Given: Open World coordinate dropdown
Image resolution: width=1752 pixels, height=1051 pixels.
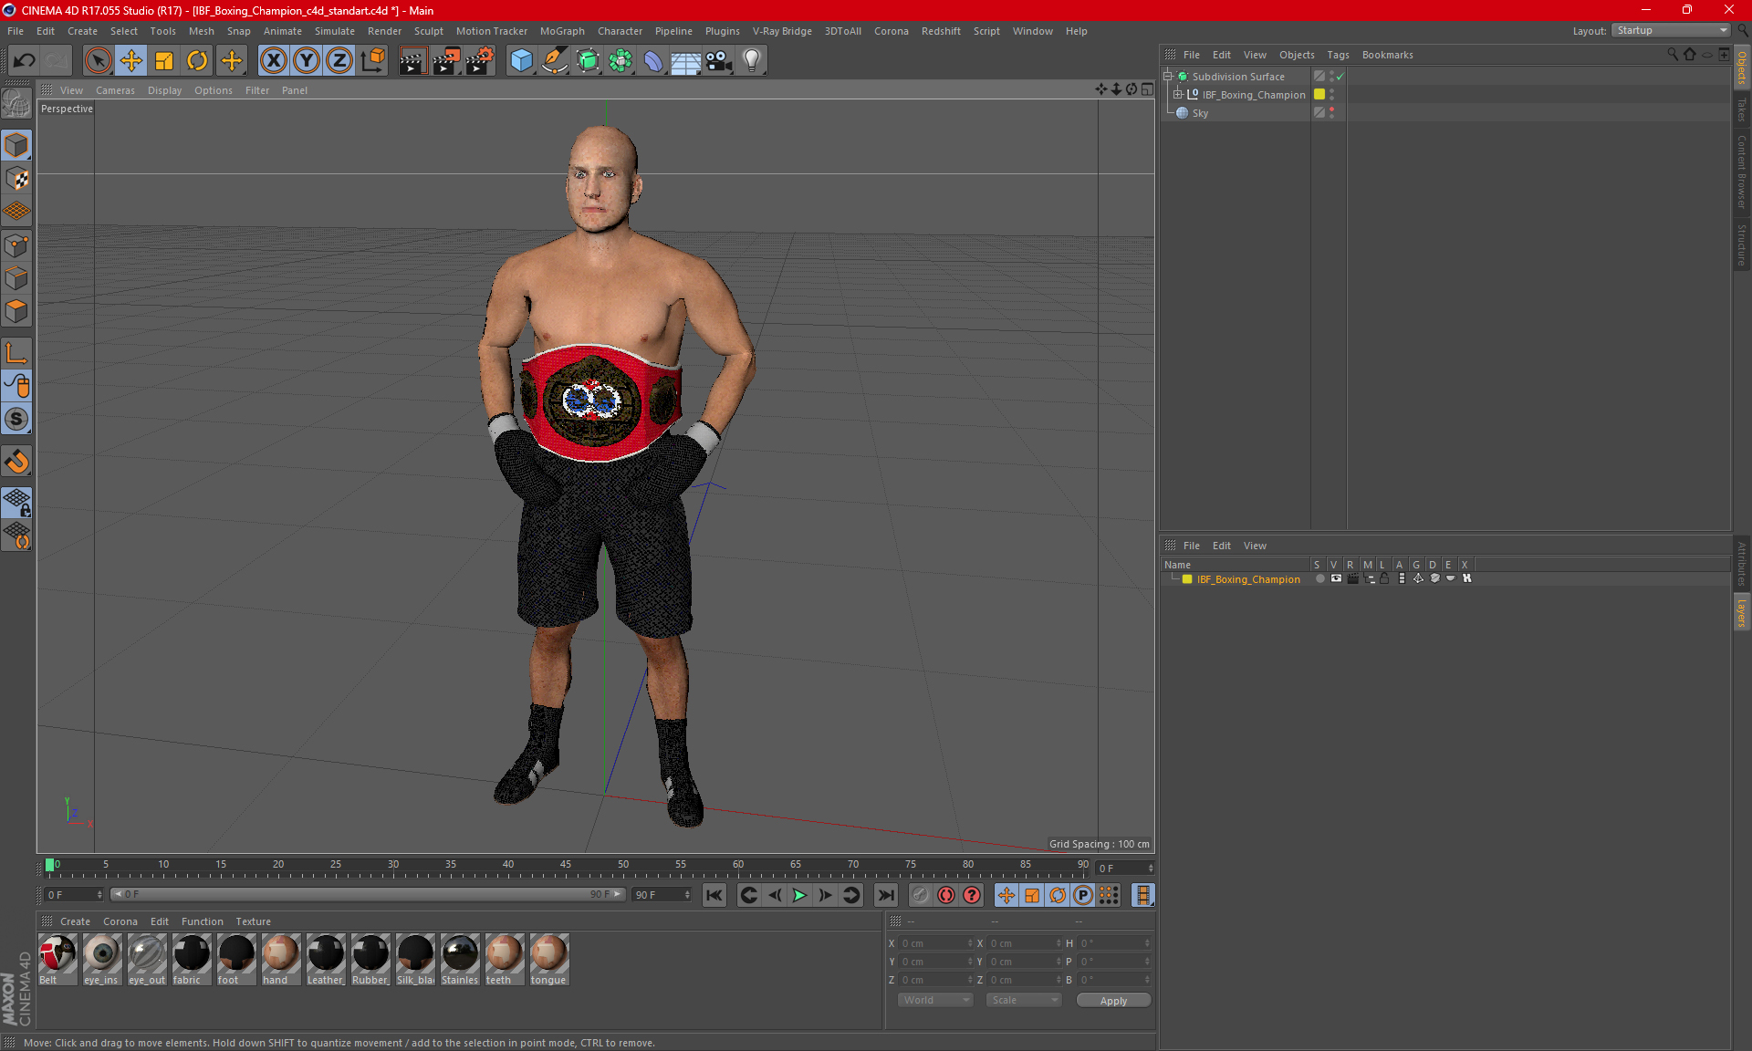Looking at the screenshot, I should point(936,1000).
